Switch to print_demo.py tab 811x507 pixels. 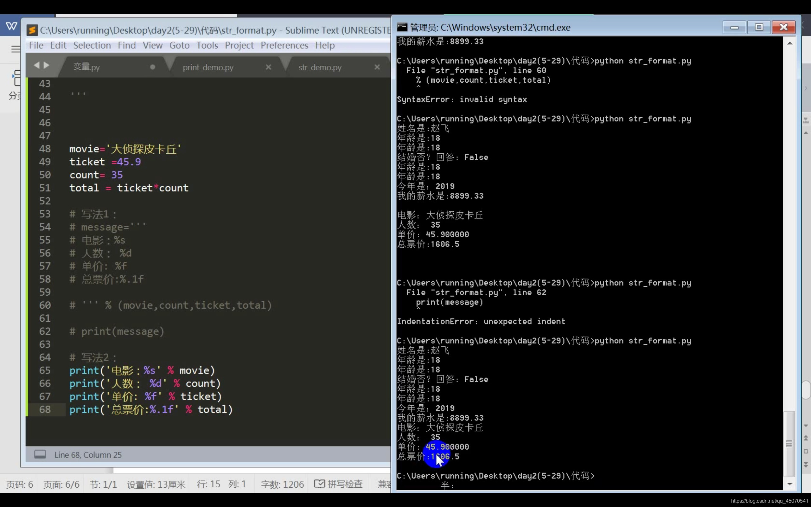208,67
